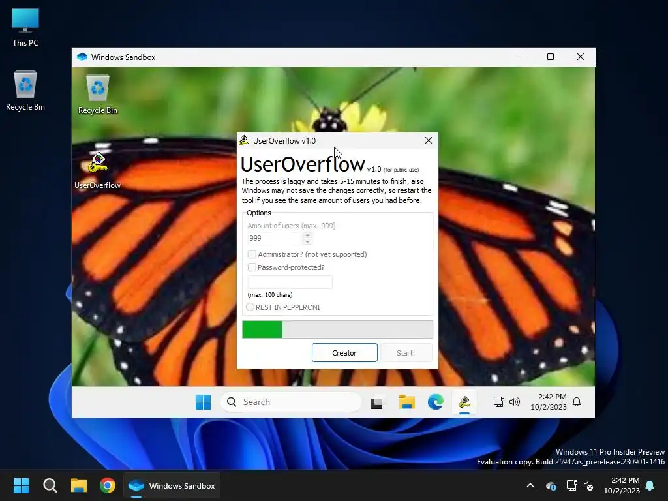
Task: Click UserOverflow app in sandbox taskbar
Action: 464,402
